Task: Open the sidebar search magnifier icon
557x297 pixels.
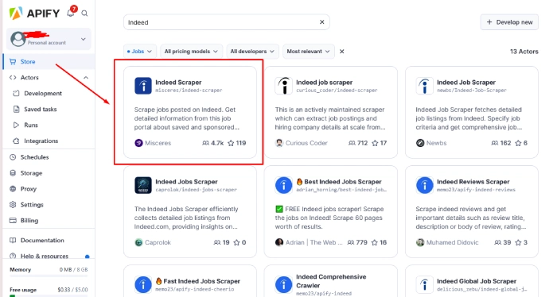Action: click(x=84, y=13)
